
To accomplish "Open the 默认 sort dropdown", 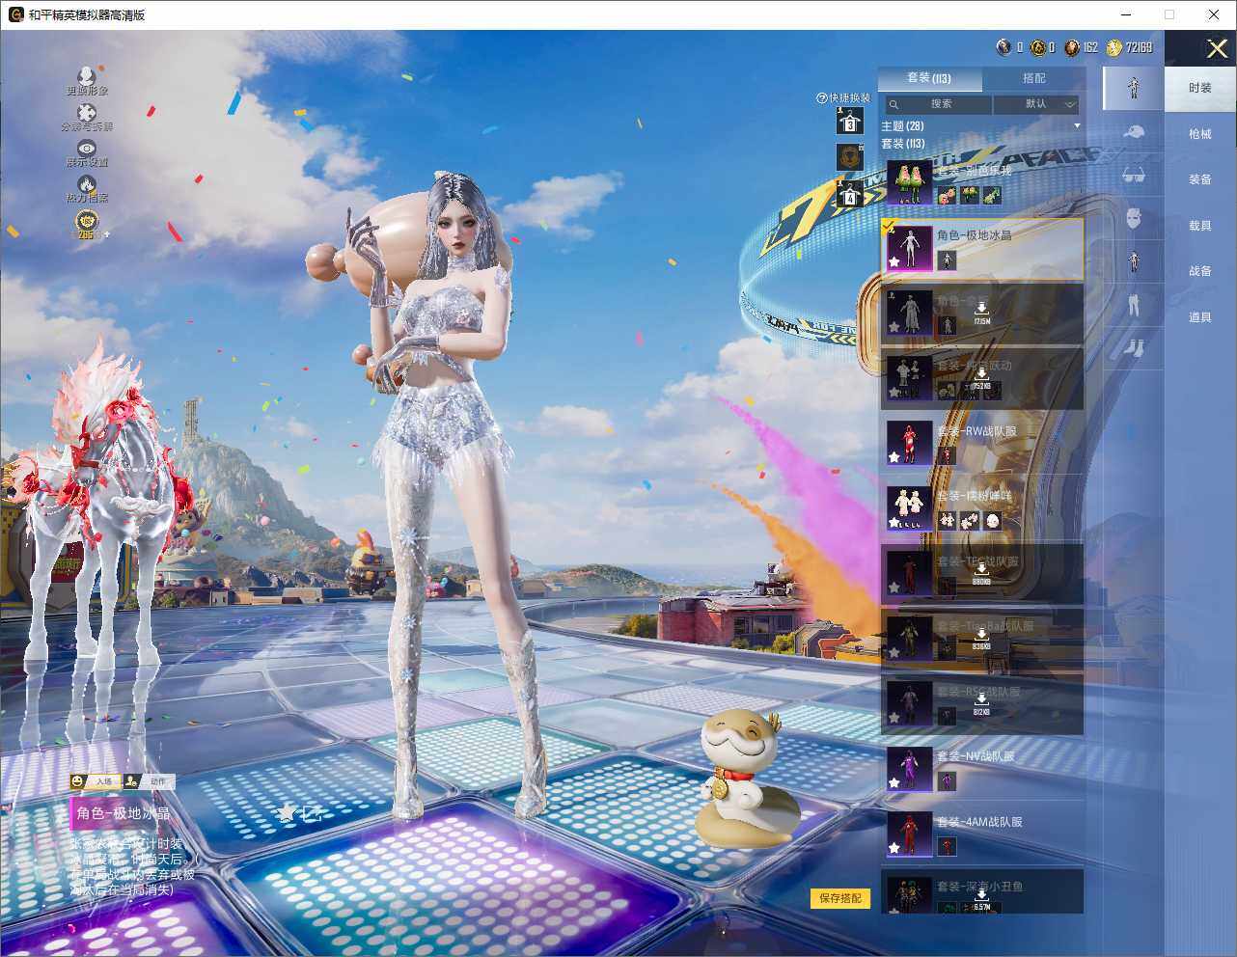I will click(x=1036, y=104).
